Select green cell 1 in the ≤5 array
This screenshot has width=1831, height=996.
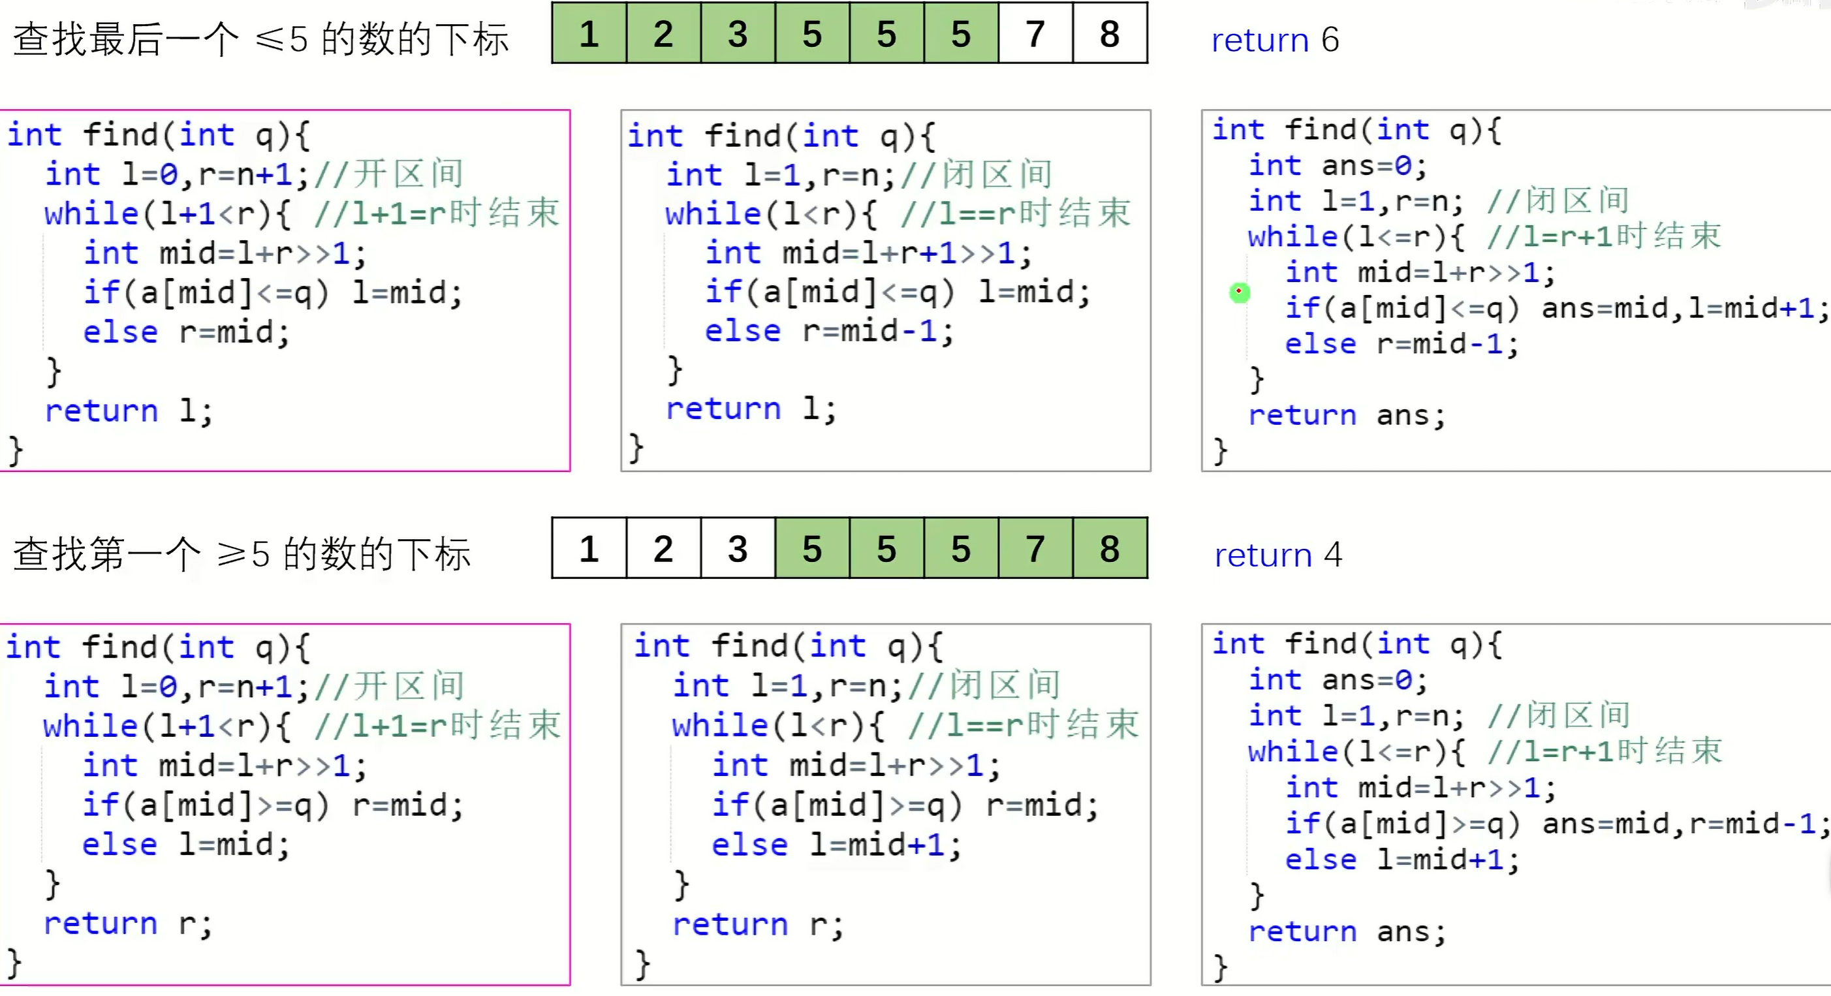589,33
